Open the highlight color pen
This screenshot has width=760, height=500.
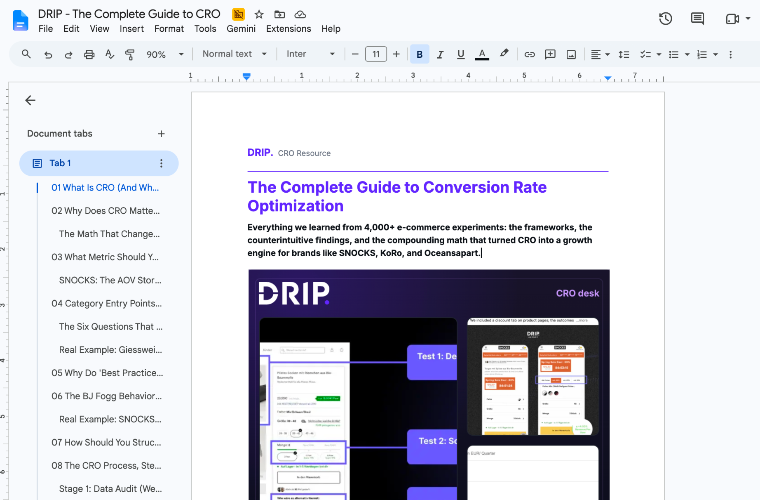504,54
